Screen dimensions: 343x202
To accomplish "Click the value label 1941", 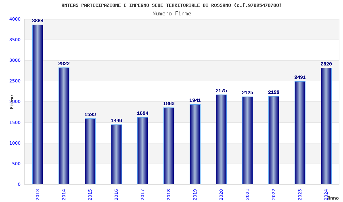I will pyautogui.click(x=195, y=100).
